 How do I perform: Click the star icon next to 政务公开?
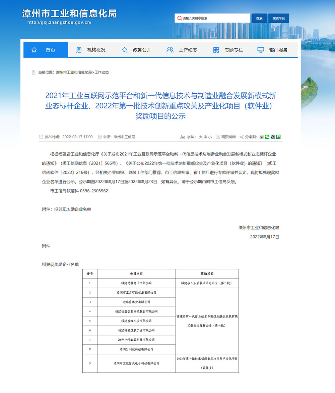pos(124,49)
